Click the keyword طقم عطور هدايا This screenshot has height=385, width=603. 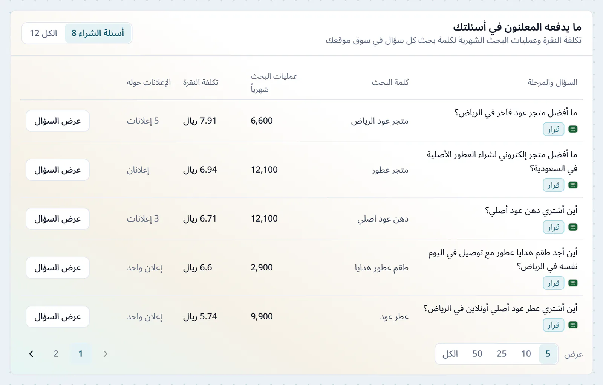coord(382,268)
